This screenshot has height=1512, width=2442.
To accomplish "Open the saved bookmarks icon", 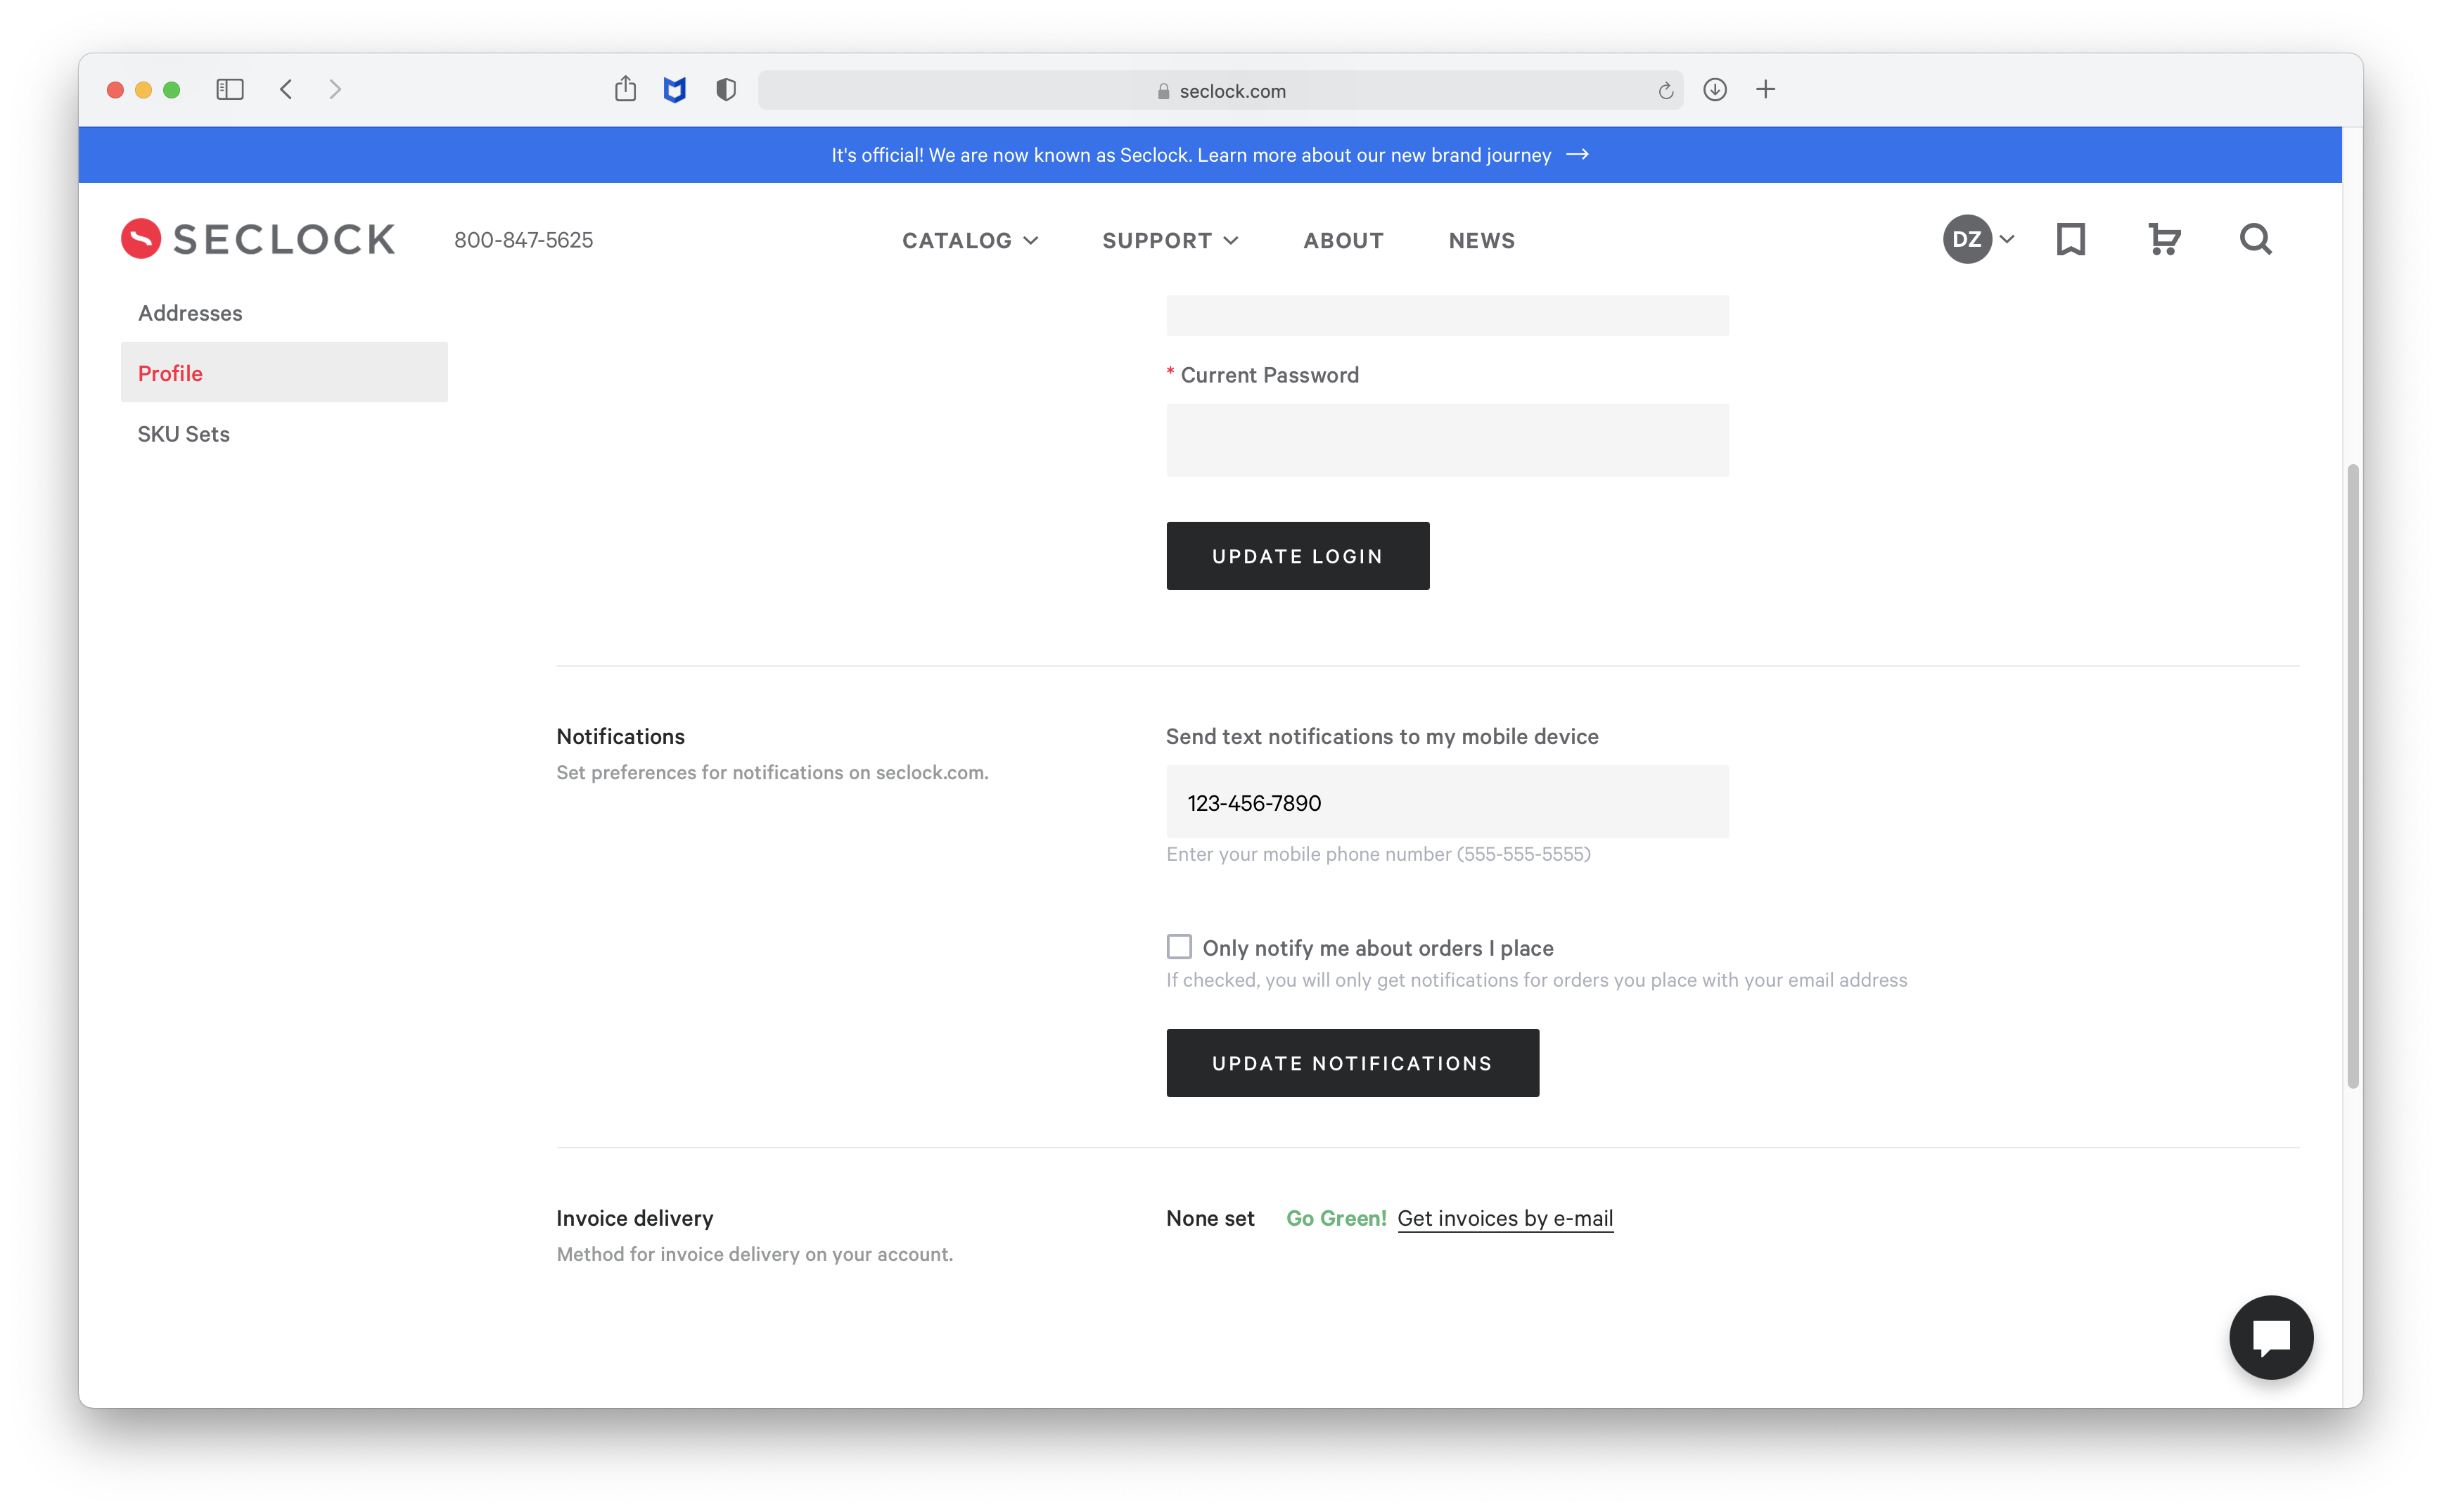I will 2070,239.
